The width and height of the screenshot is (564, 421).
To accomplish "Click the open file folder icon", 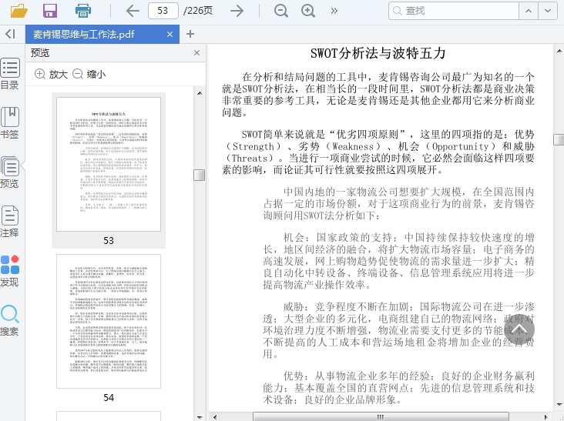I will pyautogui.click(x=18, y=11).
